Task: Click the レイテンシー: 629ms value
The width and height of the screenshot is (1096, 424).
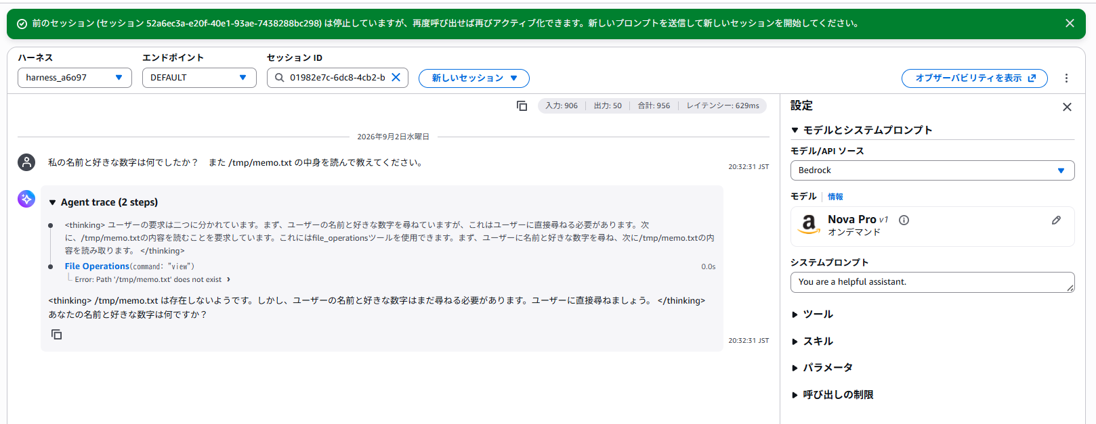Action: pos(723,105)
